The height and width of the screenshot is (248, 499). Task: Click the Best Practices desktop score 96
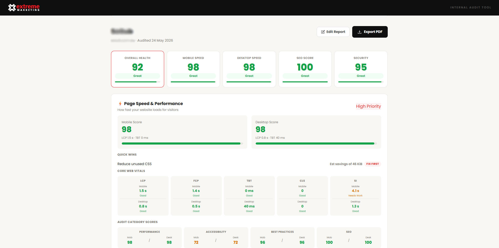click(x=302, y=242)
